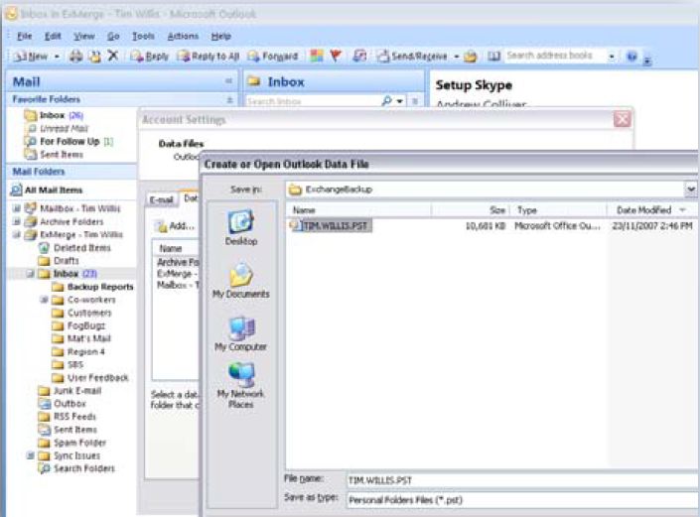Open the File menu

pos(25,36)
